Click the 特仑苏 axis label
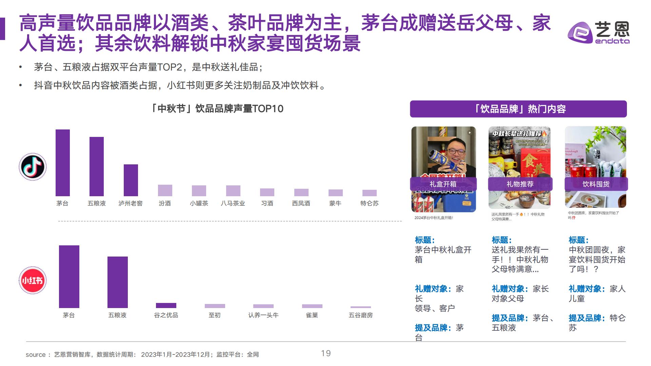 click(370, 203)
